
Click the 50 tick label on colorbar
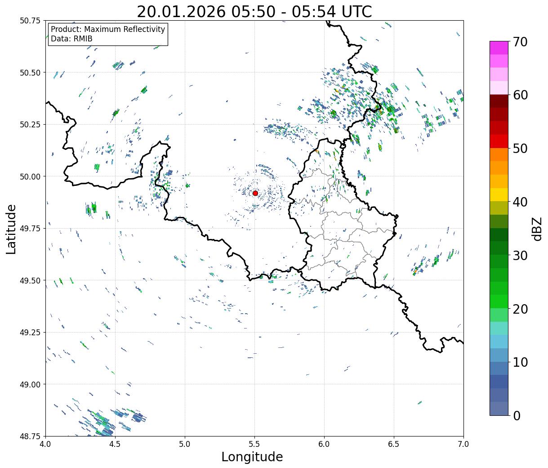click(519, 148)
